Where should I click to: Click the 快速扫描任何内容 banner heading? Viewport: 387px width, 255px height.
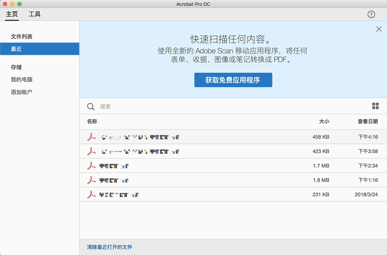click(230, 39)
